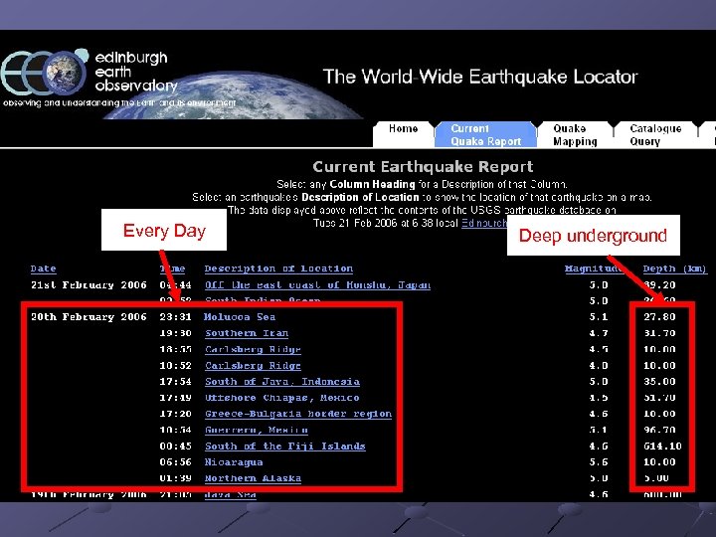Click the 06:56 time for Nicaragua

[175, 462]
